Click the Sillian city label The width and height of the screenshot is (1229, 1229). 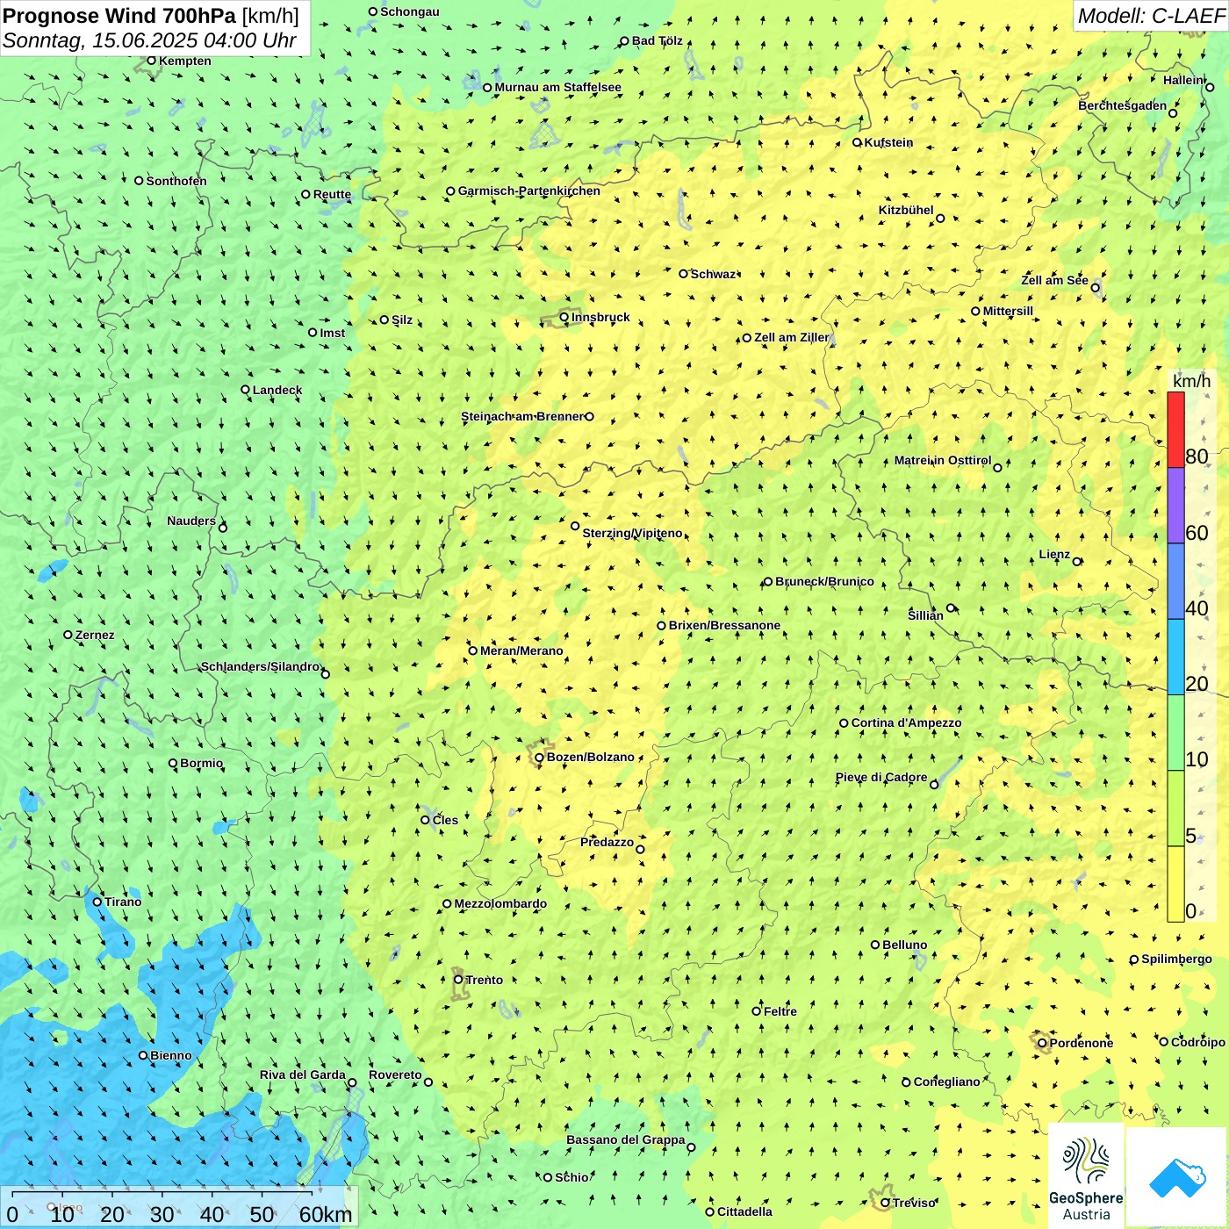(925, 615)
